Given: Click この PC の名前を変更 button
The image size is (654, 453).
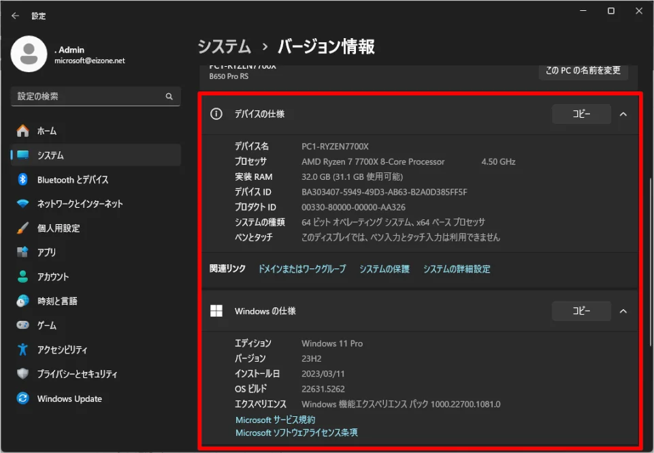Looking at the screenshot, I should point(583,71).
